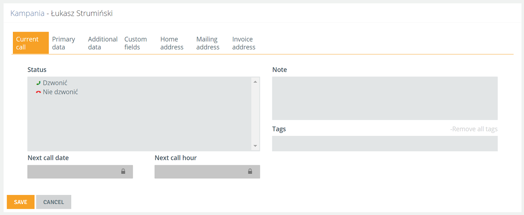Image resolution: width=524 pixels, height=215 pixels.
Task: Click the Next call hour field
Action: point(207,172)
